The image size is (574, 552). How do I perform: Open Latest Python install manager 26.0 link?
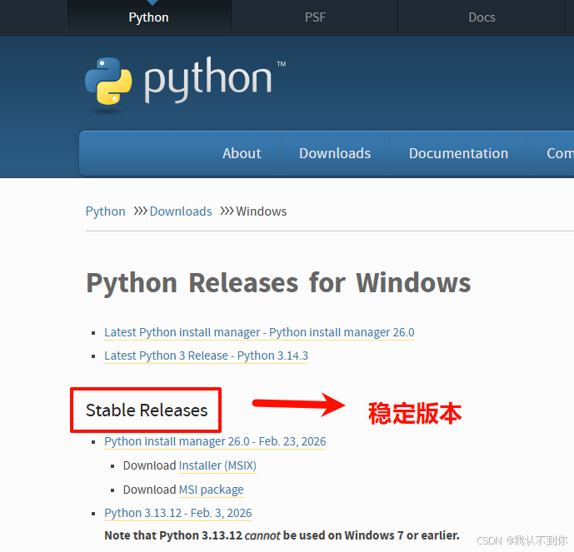click(x=259, y=332)
